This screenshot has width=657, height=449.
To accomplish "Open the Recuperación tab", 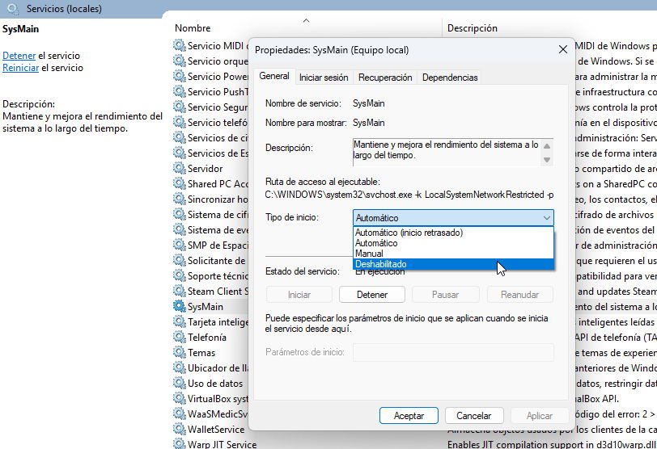I will 385,78.
